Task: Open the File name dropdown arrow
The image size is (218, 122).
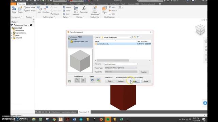Action: click(136, 64)
